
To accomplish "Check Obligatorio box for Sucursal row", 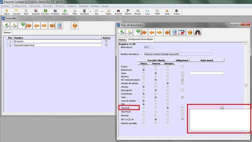I will click(182, 108).
